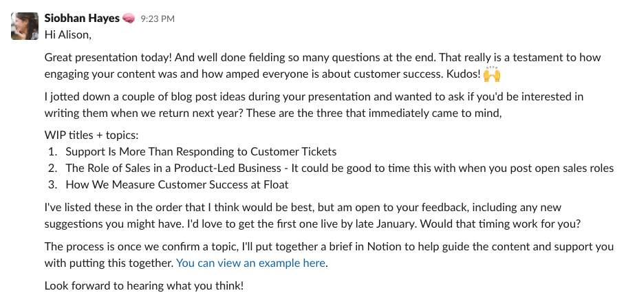Click the list number 3 marker
This screenshot has height=304, width=626.
coord(52,184)
